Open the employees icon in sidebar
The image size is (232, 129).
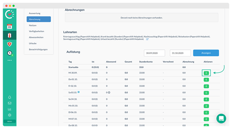point(9,35)
